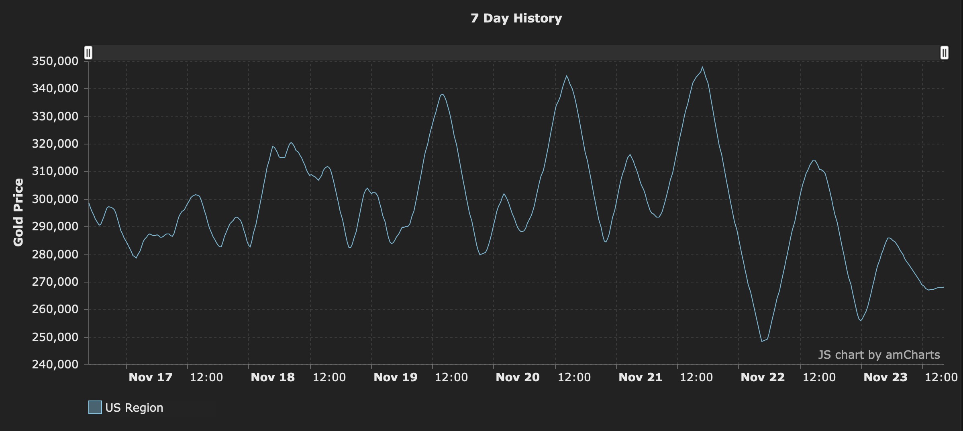The image size is (963, 431).
Task: Click the 12:00 label after Nov 20
Action: pos(574,377)
